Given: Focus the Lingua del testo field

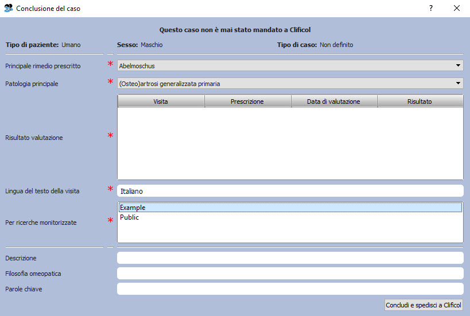Looking at the screenshot, I should click(290, 191).
